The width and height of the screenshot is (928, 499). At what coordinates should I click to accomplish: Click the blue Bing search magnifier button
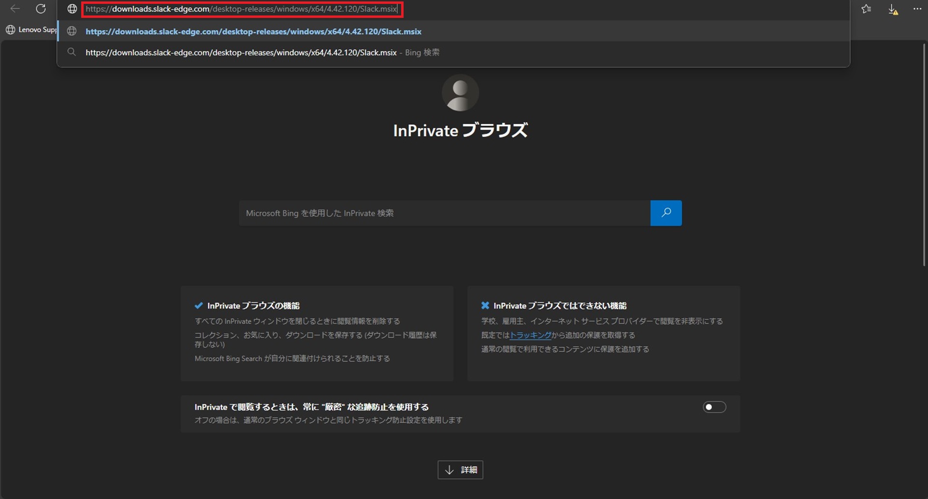pyautogui.click(x=666, y=213)
